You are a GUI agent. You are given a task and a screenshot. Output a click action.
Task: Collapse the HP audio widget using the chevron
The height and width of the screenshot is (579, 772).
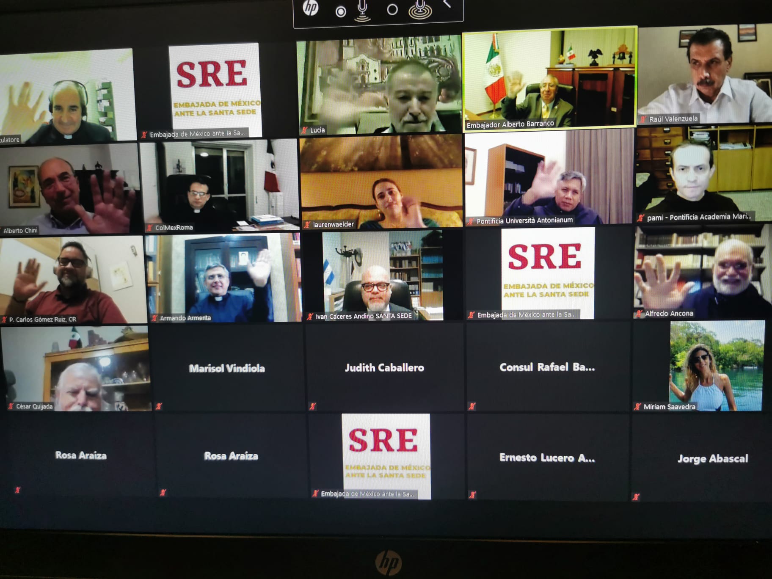click(447, 4)
